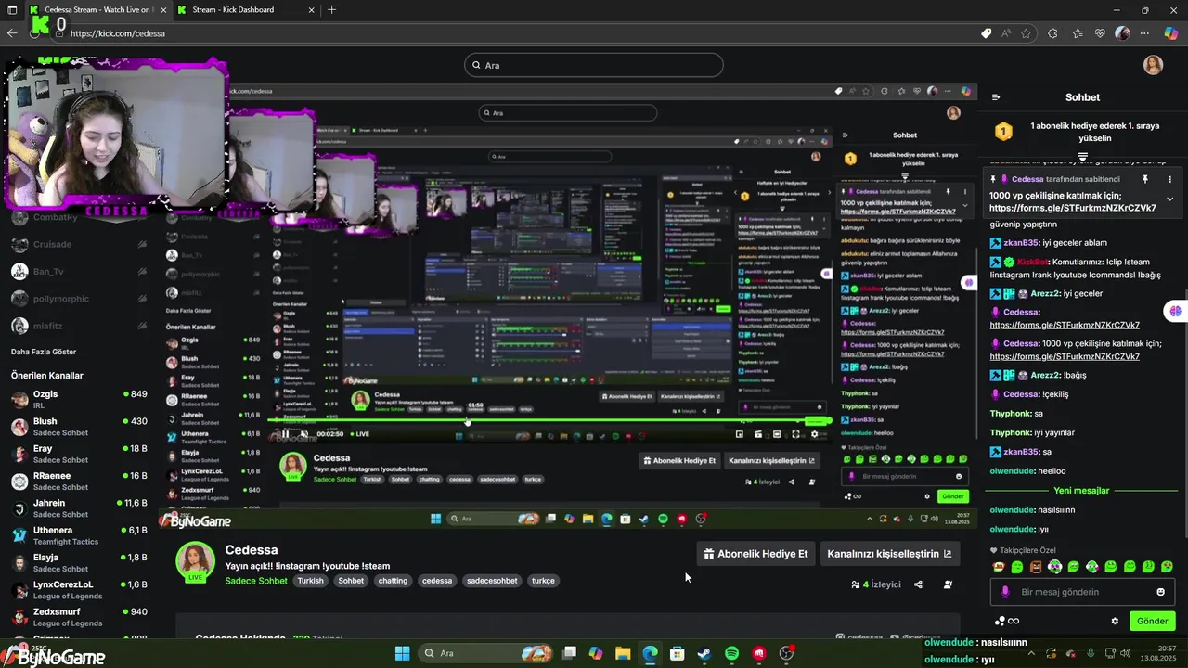Screen dimensions: 1188x668
Task: Collapse the Sohbet chat panel icon
Action: click(996, 97)
